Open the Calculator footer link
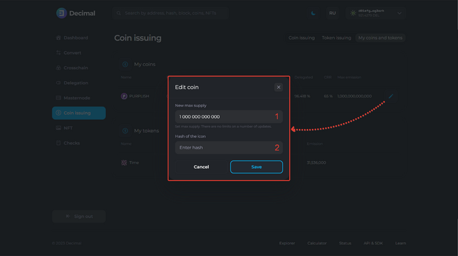This screenshot has width=458, height=256. [x=317, y=243]
